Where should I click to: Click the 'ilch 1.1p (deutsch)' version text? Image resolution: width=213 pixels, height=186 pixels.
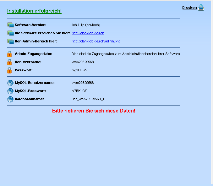86,25
